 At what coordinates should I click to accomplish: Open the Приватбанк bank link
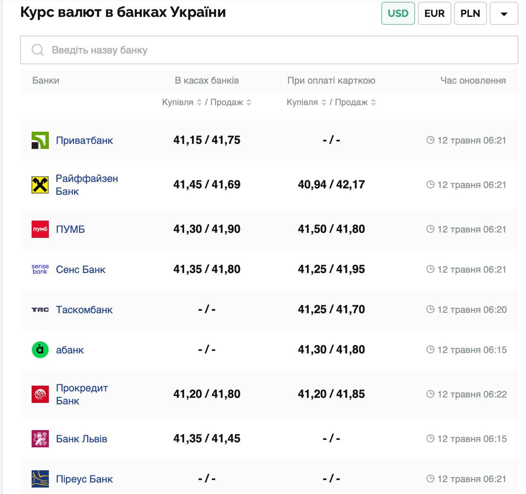pyautogui.click(x=84, y=140)
